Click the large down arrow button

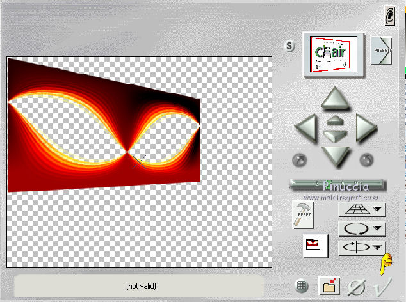(336, 157)
